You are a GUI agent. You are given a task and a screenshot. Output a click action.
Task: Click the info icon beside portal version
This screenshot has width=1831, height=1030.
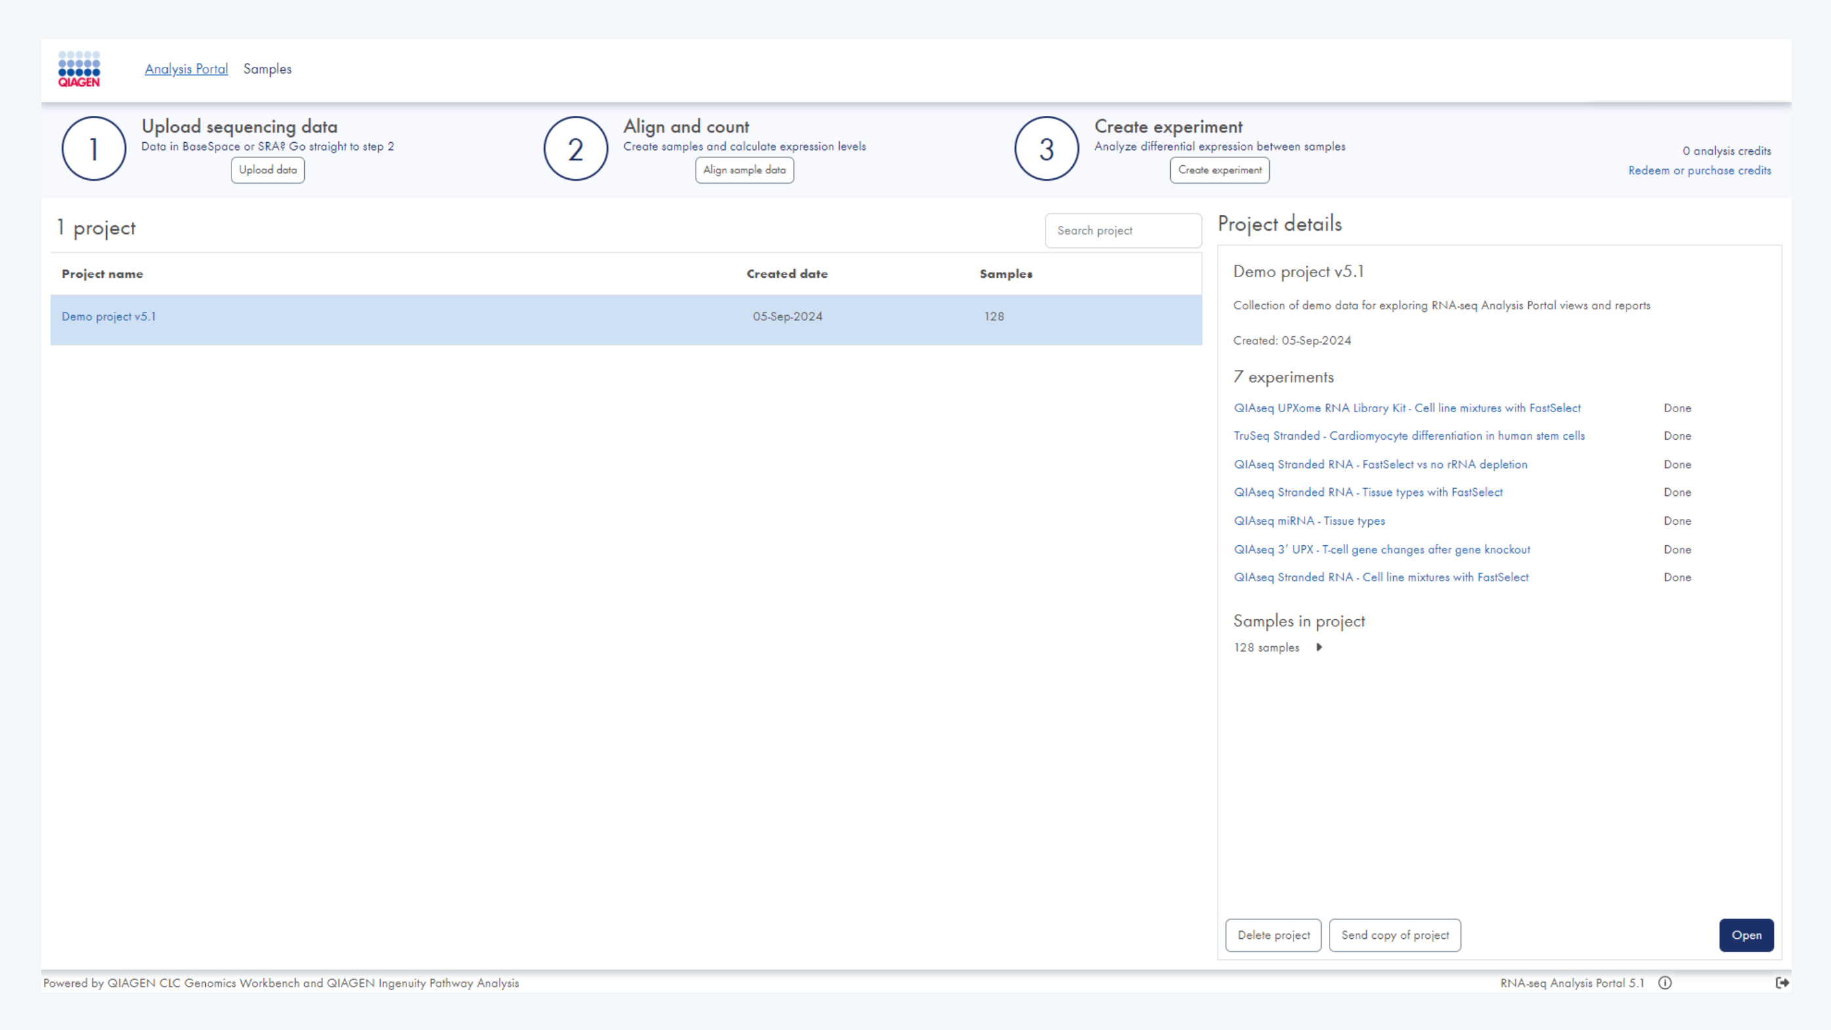pyautogui.click(x=1664, y=983)
